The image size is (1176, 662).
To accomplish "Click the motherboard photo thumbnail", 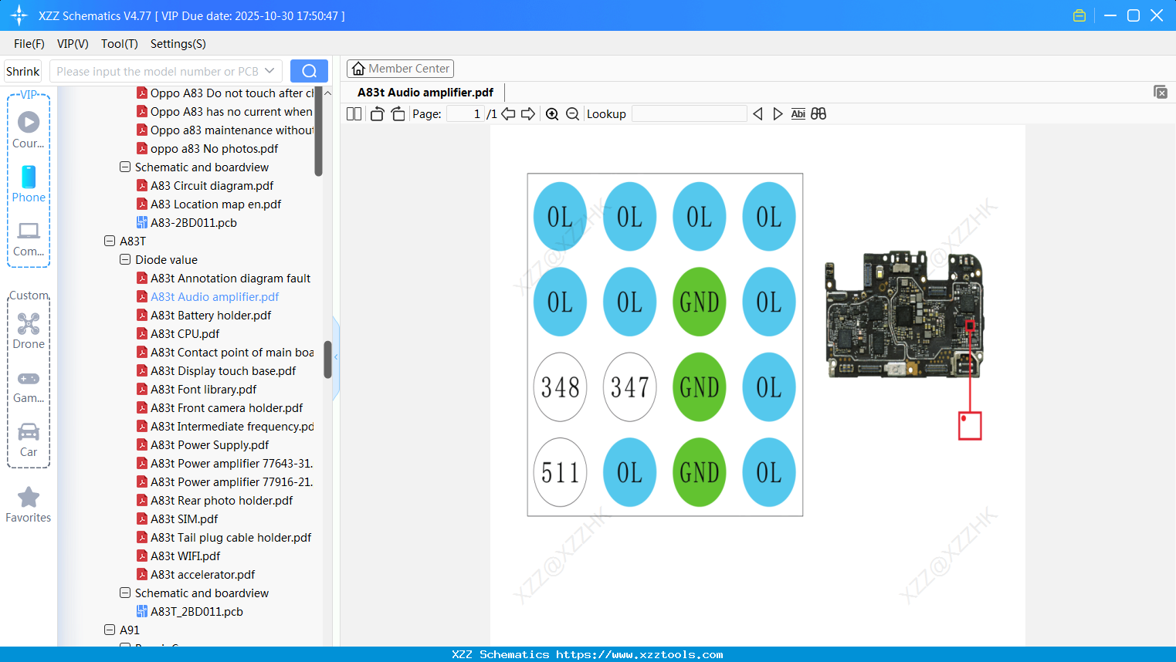I will [904, 314].
